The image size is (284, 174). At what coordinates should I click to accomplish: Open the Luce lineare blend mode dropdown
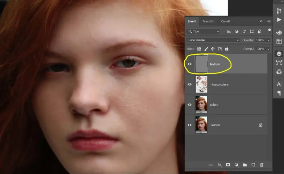point(213,40)
